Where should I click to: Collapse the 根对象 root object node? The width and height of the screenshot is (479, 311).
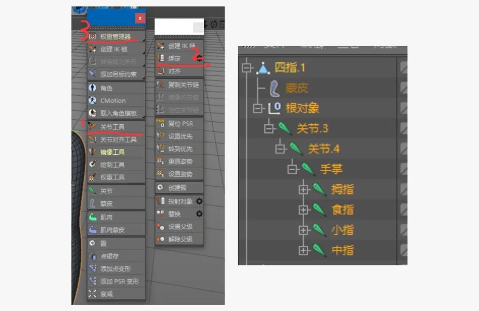[257, 108]
